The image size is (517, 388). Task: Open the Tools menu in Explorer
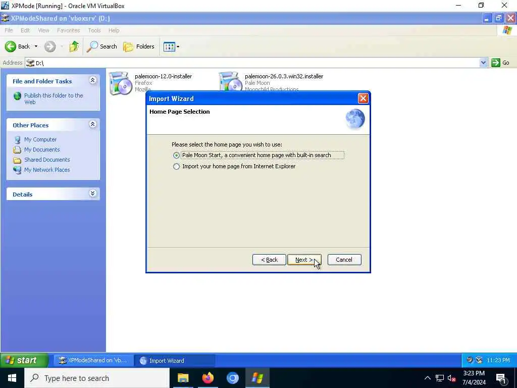(x=94, y=30)
